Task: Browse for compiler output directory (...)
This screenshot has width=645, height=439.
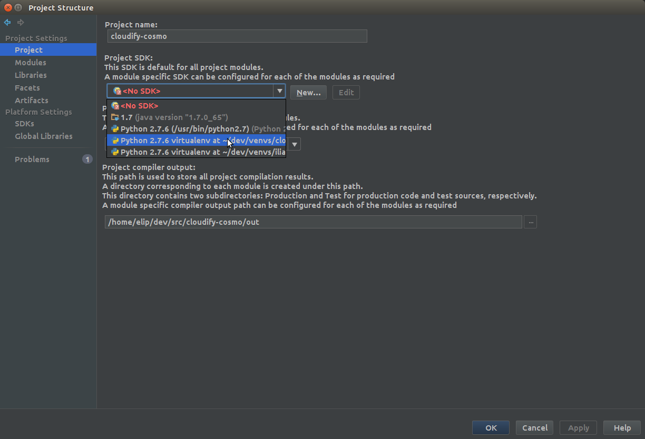Action: pyautogui.click(x=531, y=222)
